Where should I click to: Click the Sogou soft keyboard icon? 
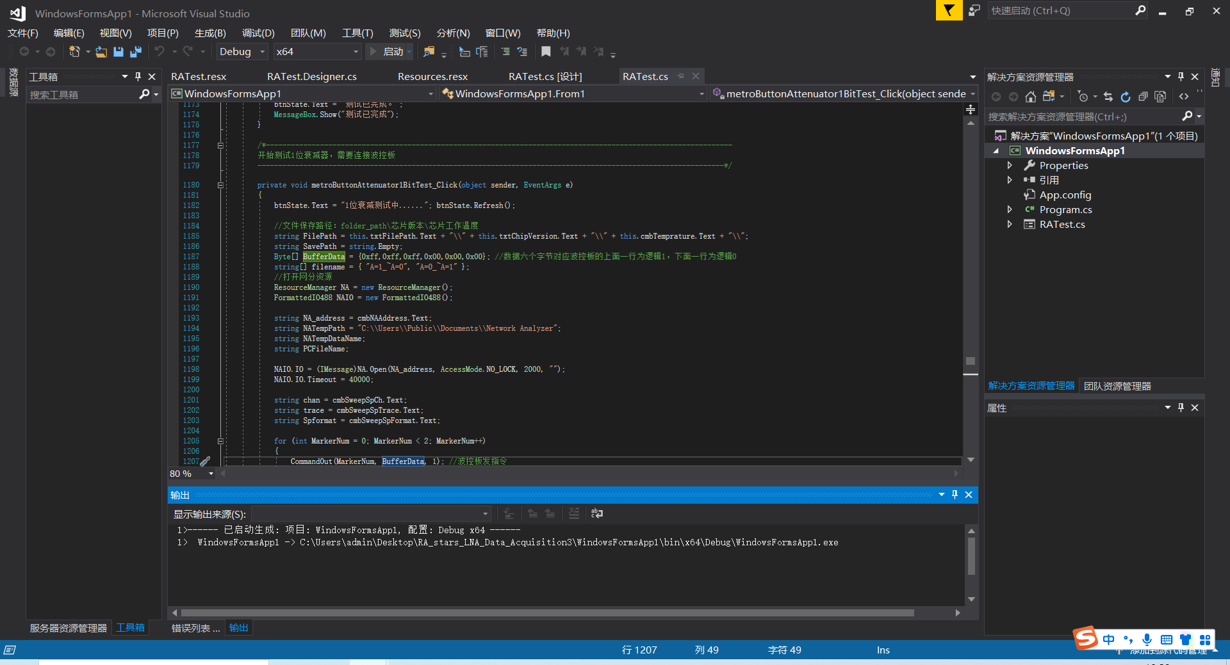click(1166, 639)
